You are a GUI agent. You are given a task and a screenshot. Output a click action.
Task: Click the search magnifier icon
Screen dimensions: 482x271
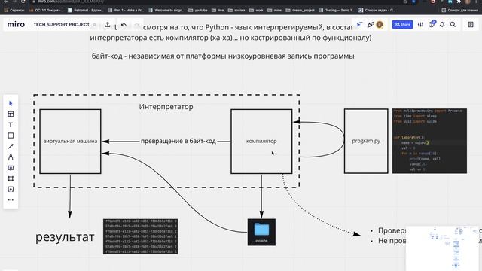[453, 24]
